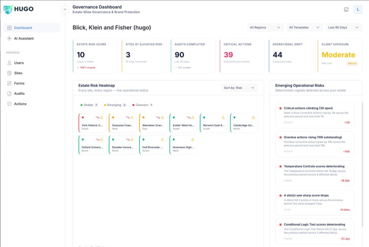369x247 pixels.
Task: Select the Hull Riverside site card
Action: pyautogui.click(x=153, y=145)
